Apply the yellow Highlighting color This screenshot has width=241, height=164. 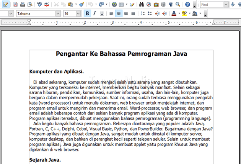coord(184,13)
